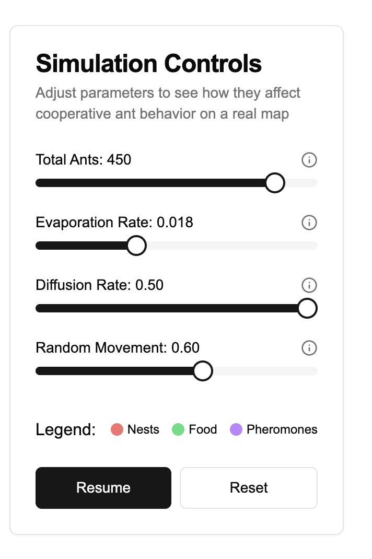Click the Evaporation Rate slider handle

[x=136, y=246]
